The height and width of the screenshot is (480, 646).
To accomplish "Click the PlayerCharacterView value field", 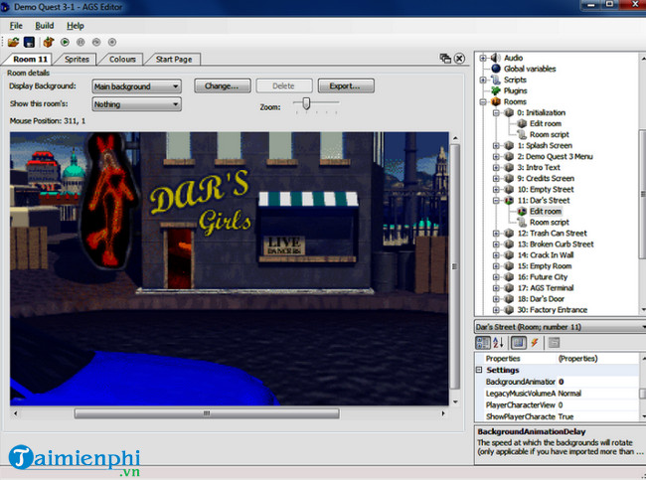I will pyautogui.click(x=597, y=405).
